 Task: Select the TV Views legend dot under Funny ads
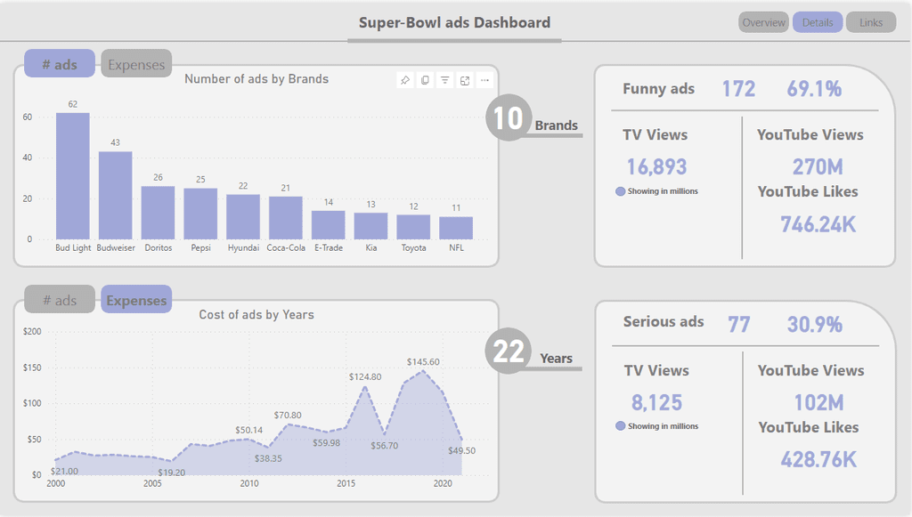[620, 191]
